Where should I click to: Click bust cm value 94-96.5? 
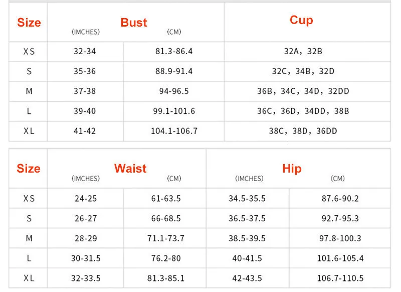click(x=174, y=91)
